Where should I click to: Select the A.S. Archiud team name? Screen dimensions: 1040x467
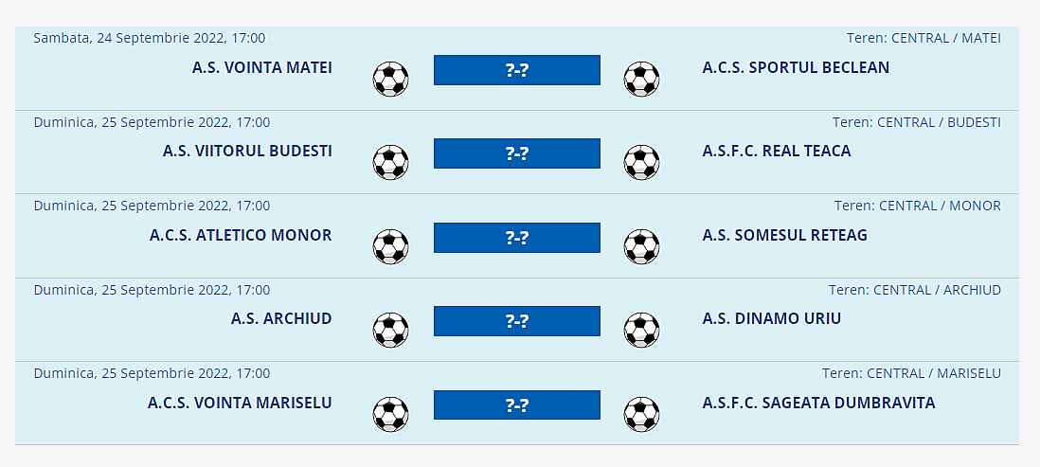click(281, 319)
